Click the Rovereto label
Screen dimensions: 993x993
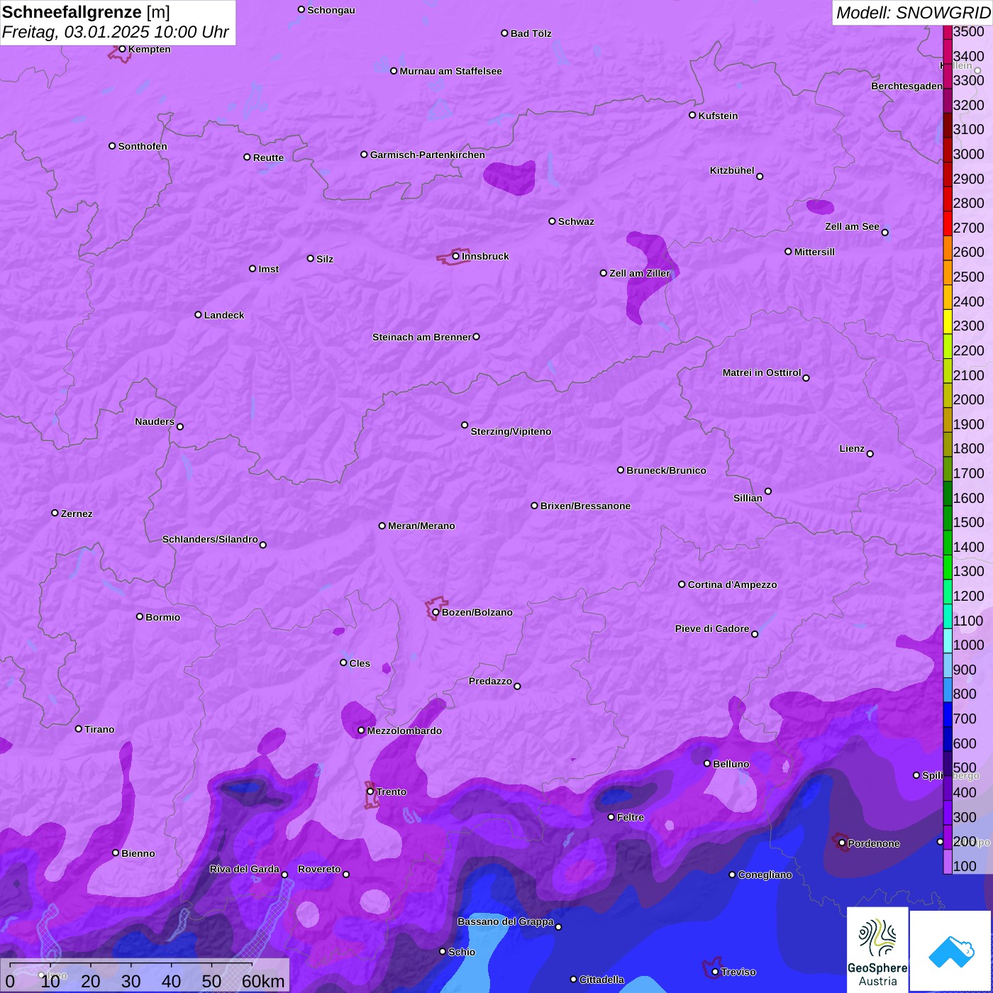click(320, 869)
